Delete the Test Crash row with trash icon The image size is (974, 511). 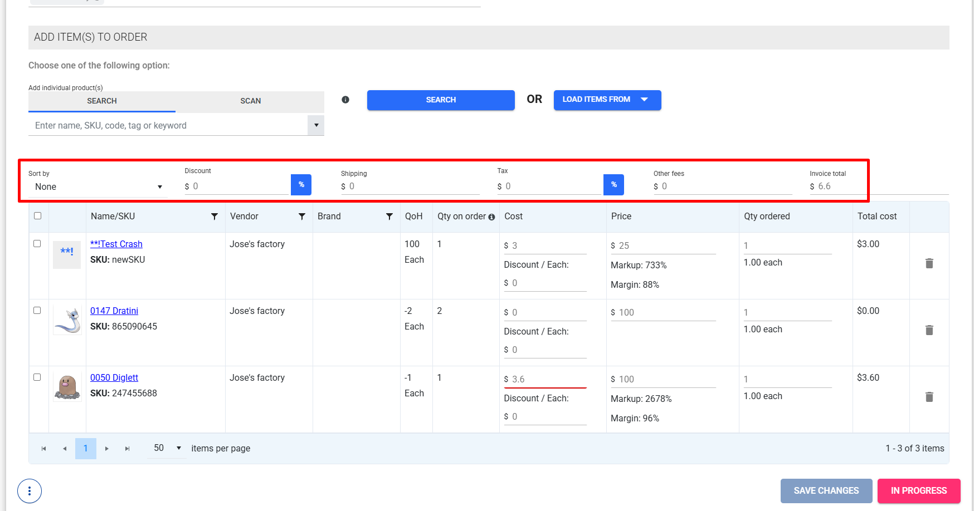click(929, 263)
